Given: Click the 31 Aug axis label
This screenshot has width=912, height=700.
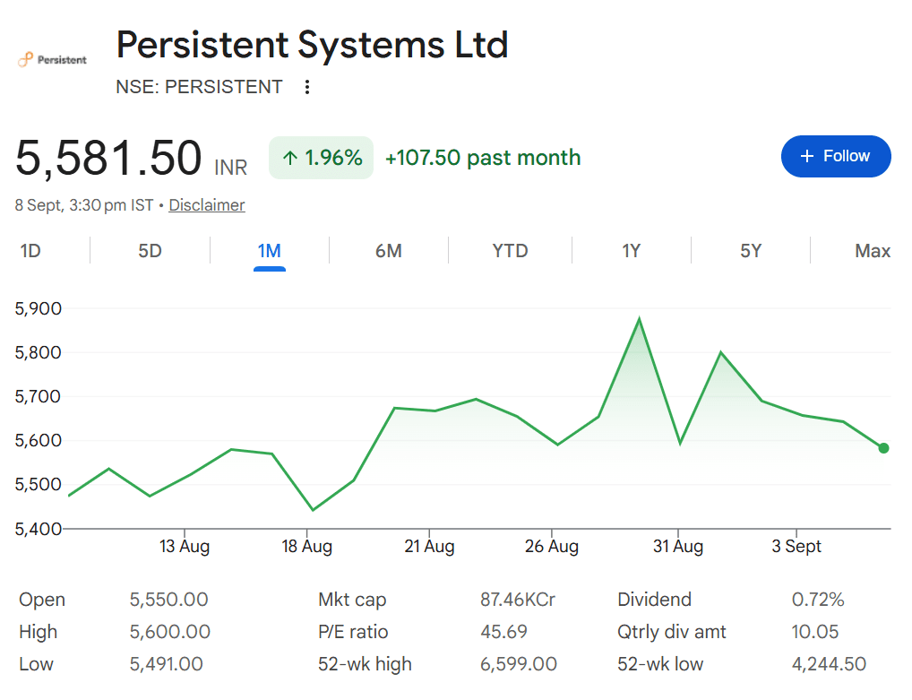Looking at the screenshot, I should point(678,547).
